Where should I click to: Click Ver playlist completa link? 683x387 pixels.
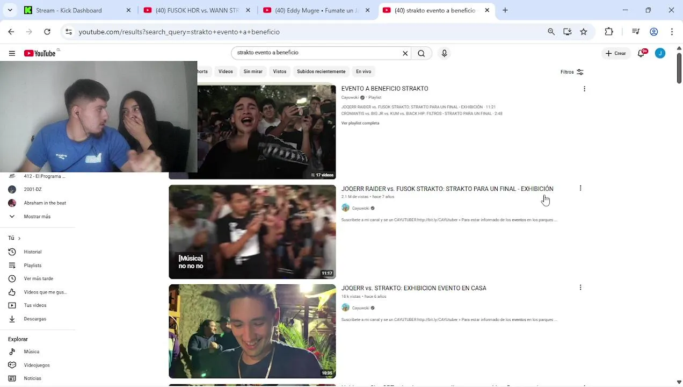pos(360,123)
